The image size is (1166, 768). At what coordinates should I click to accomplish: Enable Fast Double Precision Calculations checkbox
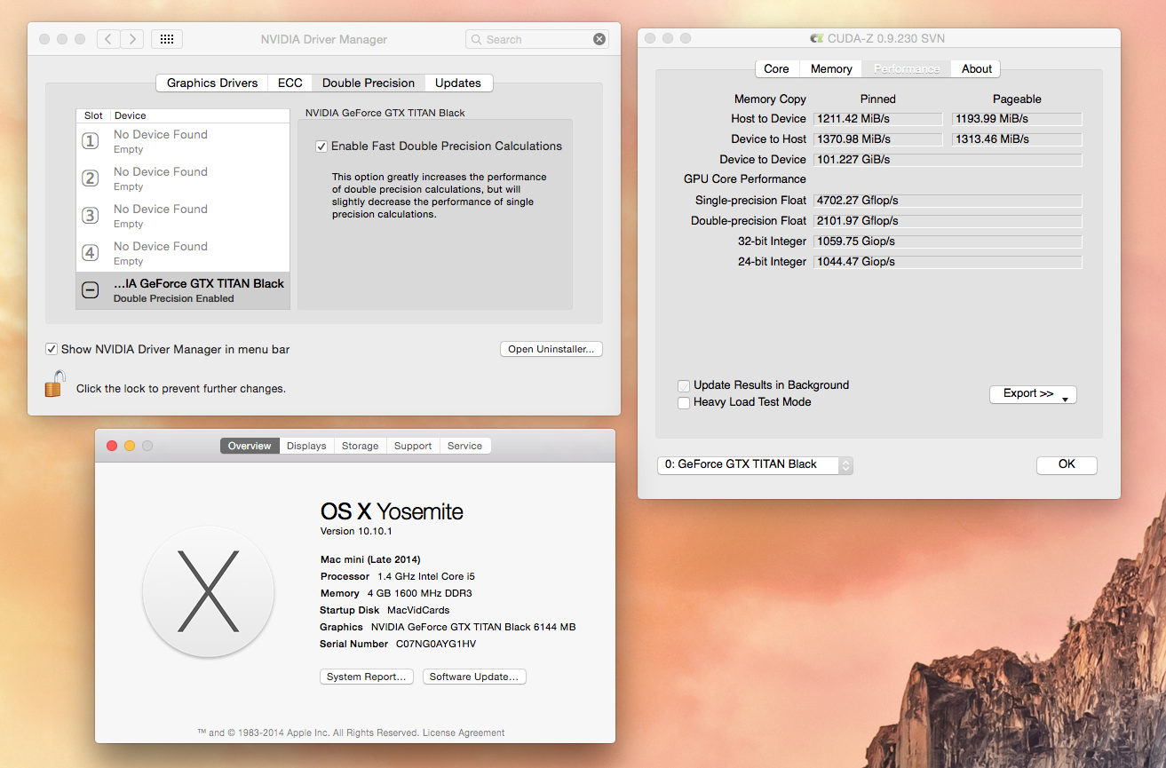click(x=321, y=146)
